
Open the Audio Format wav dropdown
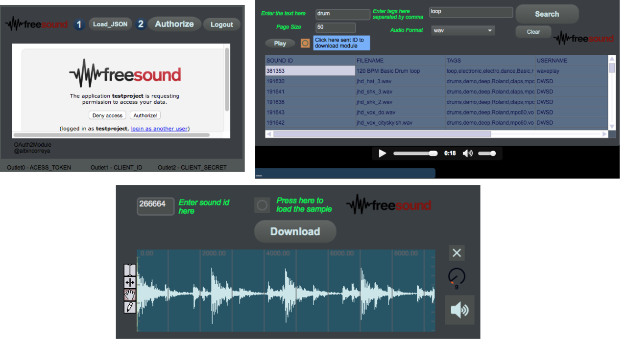[463, 30]
